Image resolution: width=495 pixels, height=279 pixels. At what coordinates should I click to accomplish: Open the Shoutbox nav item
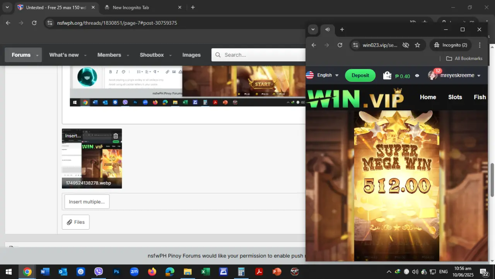click(152, 55)
